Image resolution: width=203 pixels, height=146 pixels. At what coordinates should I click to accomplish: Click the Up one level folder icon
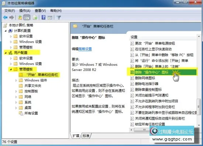[20, 17]
